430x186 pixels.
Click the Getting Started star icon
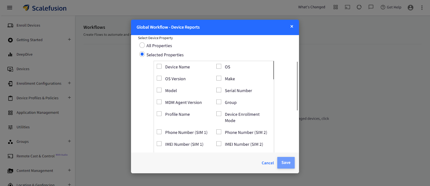10,40
